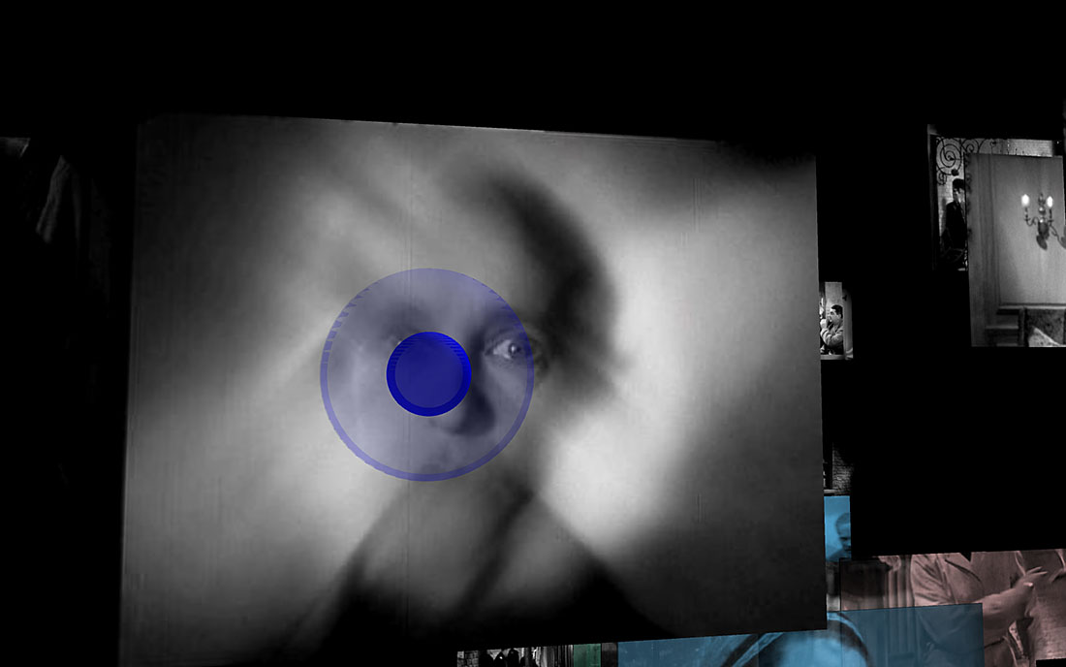Screen dimensions: 1066x667
Task: Click the solid blue center circle
Action: click(428, 374)
